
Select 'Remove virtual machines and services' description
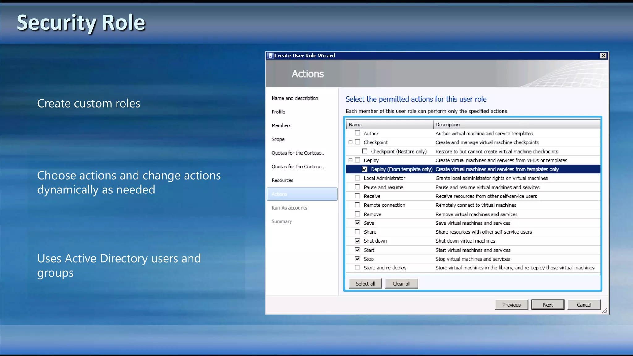tap(476, 214)
